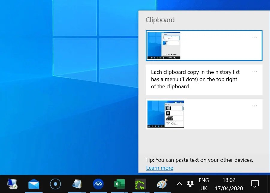Open the Action Center notification icon
270x193 pixels.
pyautogui.click(x=254, y=184)
